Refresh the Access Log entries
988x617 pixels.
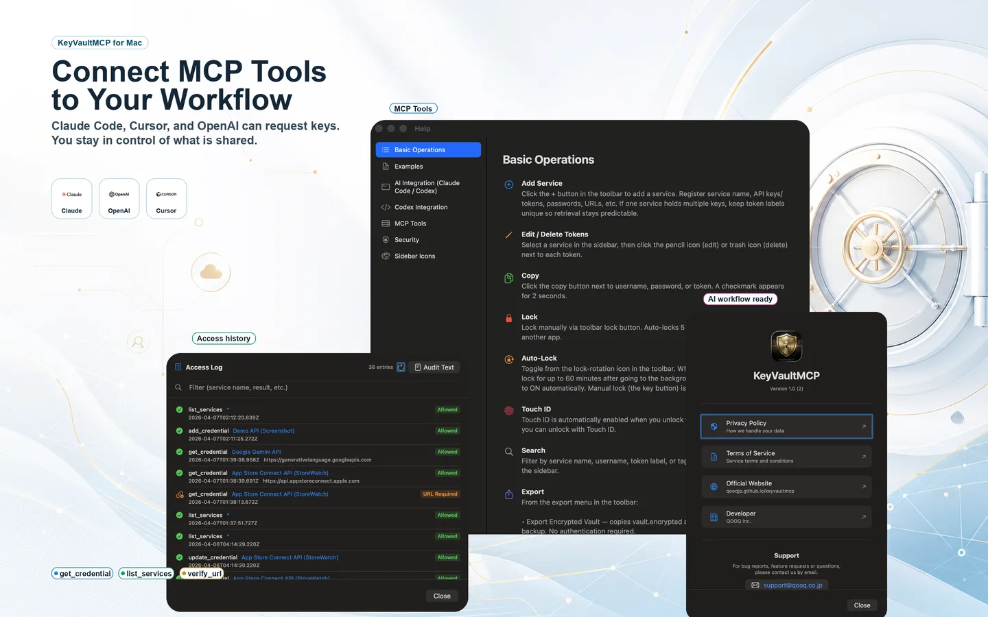click(401, 367)
